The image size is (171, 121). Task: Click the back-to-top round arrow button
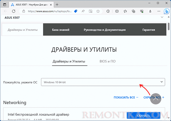(x=156, y=99)
